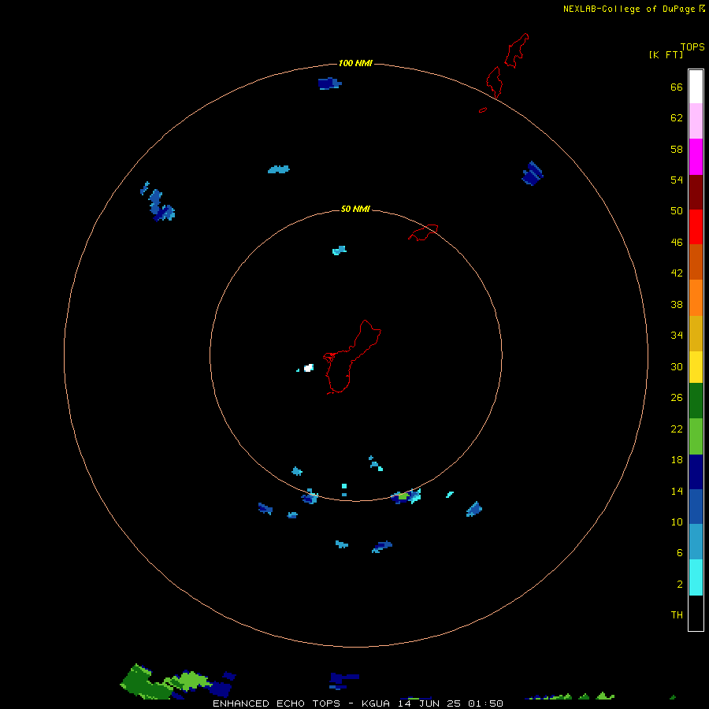Click the white echo west of Guam

(308, 368)
